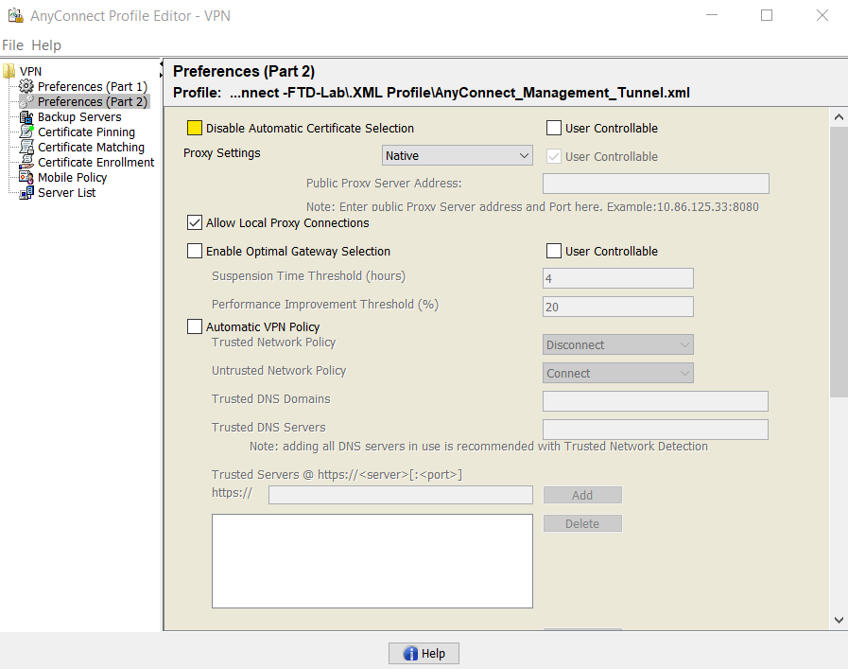
Task: Click the Public Proxy Server Address field
Action: (656, 184)
